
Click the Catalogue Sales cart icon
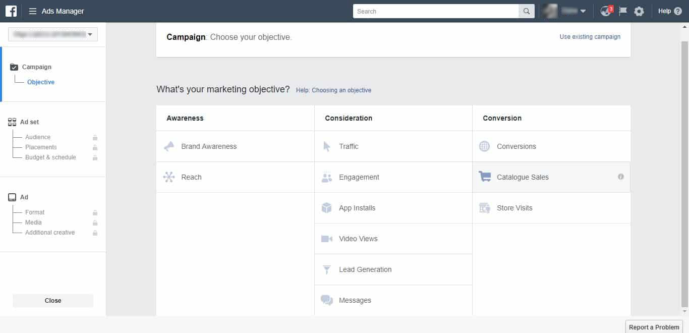485,177
